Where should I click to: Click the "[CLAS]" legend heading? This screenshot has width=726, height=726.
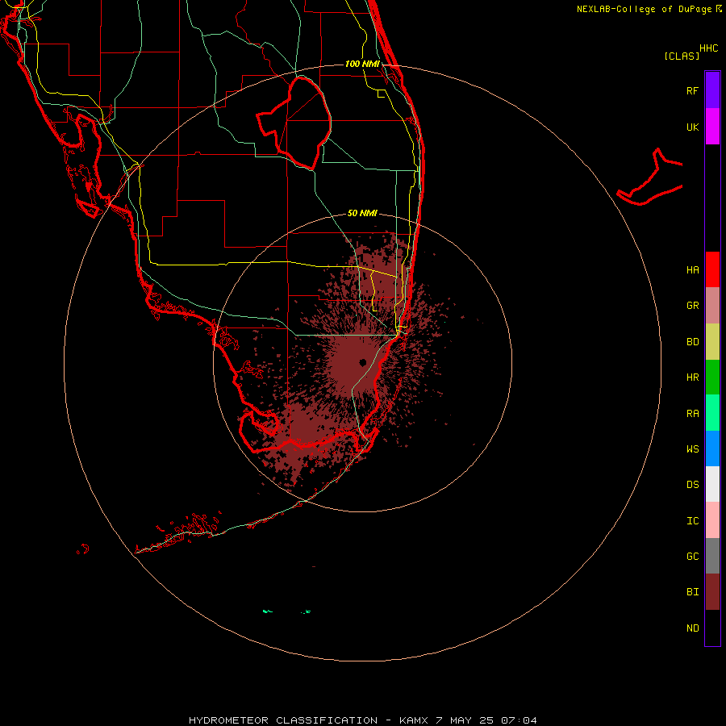point(682,56)
